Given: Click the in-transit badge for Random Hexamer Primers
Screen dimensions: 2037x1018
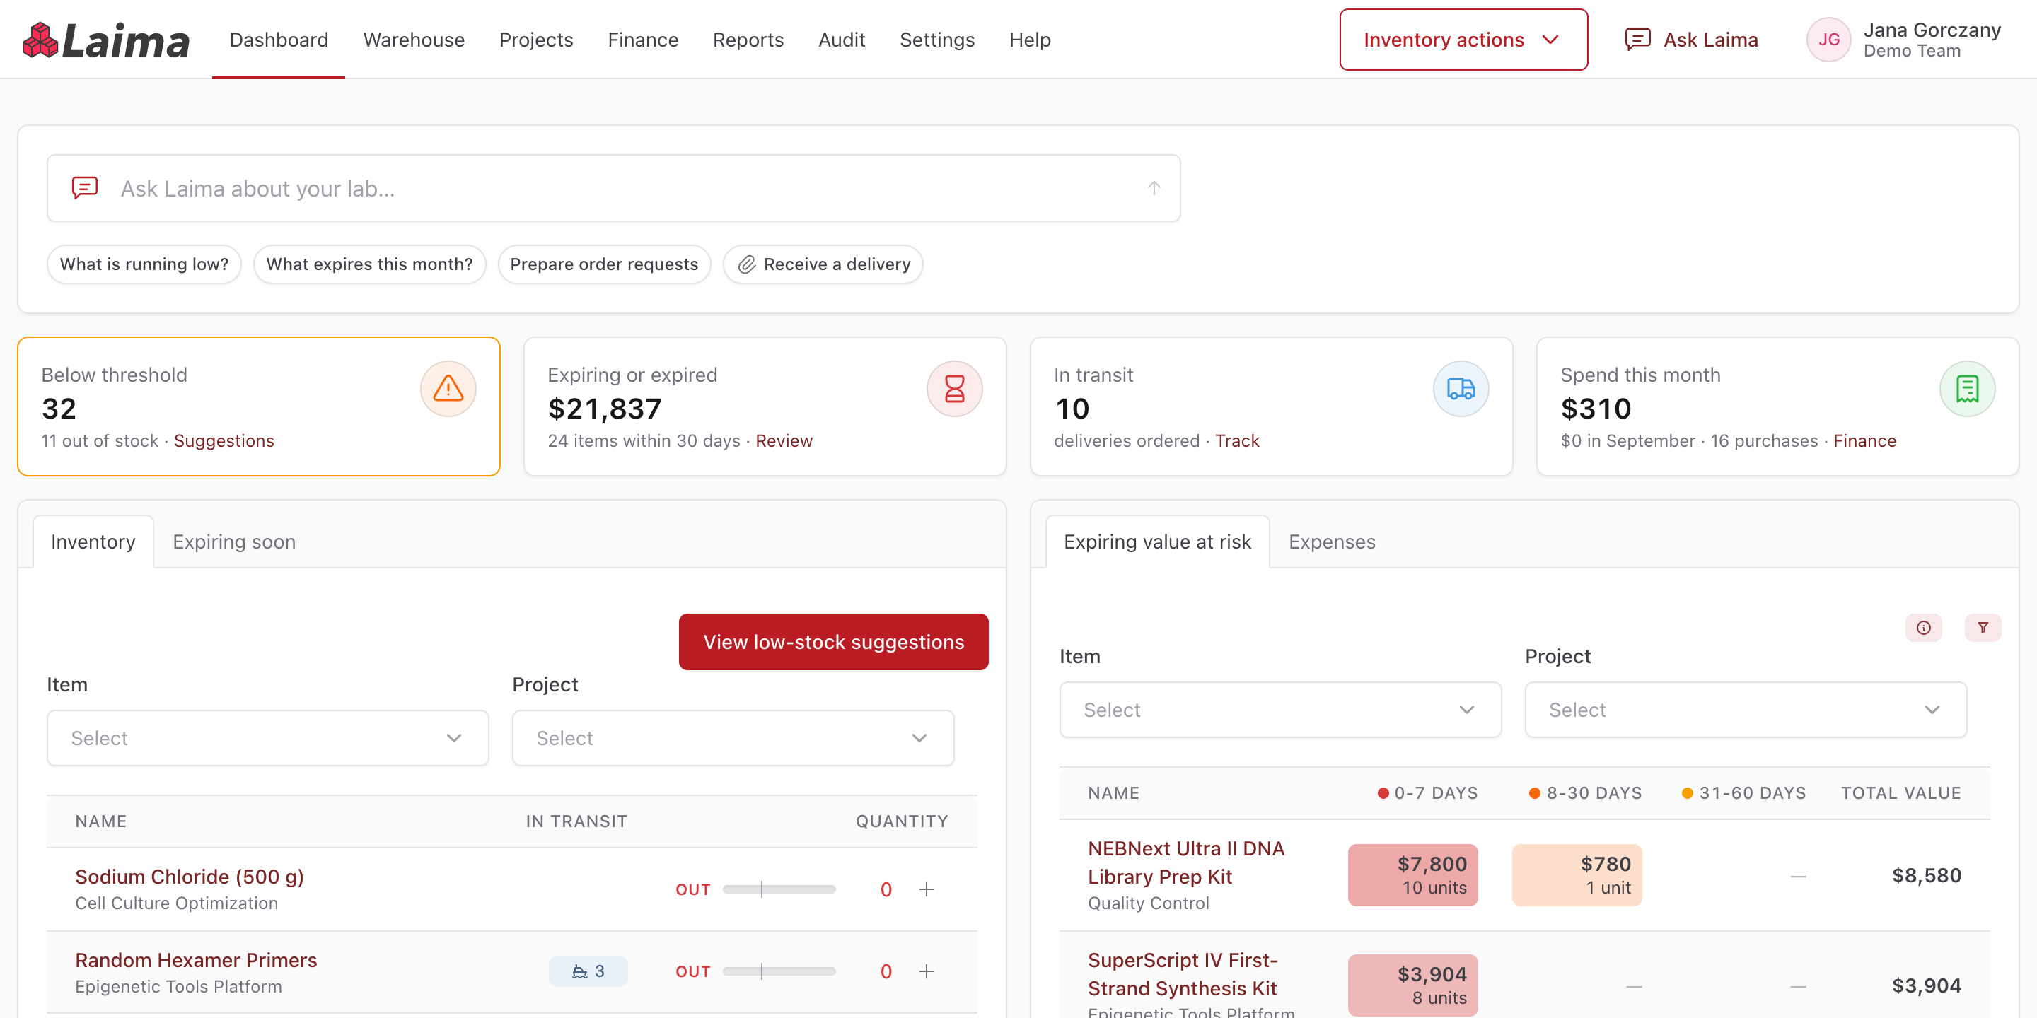Looking at the screenshot, I should coord(588,971).
